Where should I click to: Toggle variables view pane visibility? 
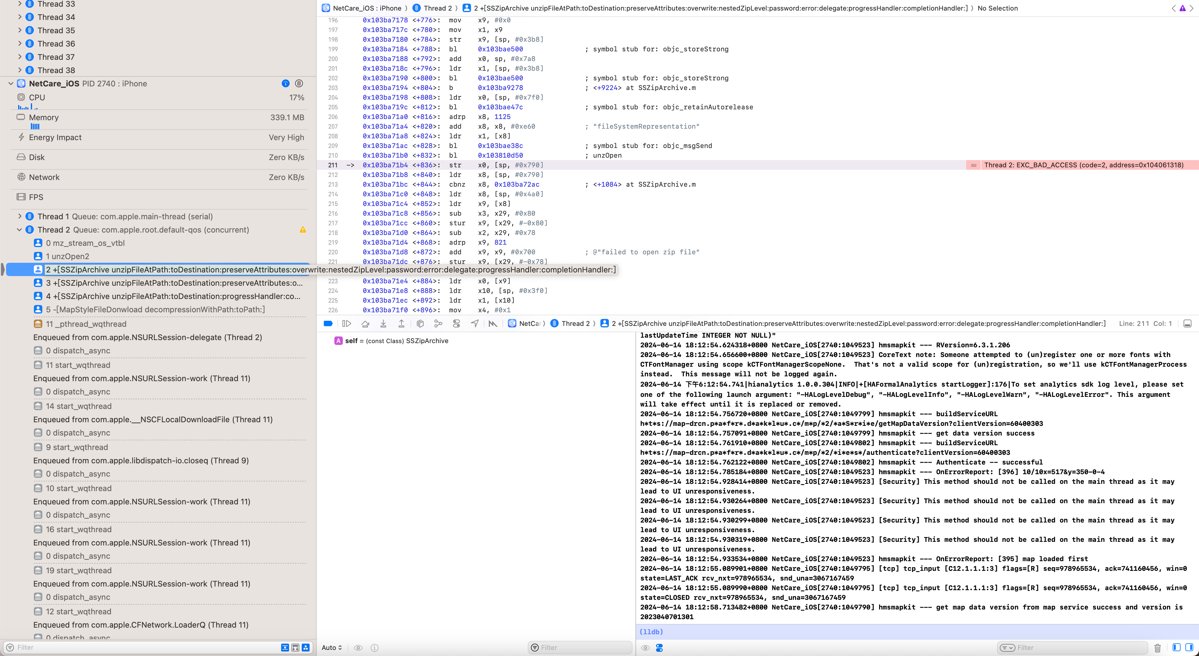[1176, 647]
